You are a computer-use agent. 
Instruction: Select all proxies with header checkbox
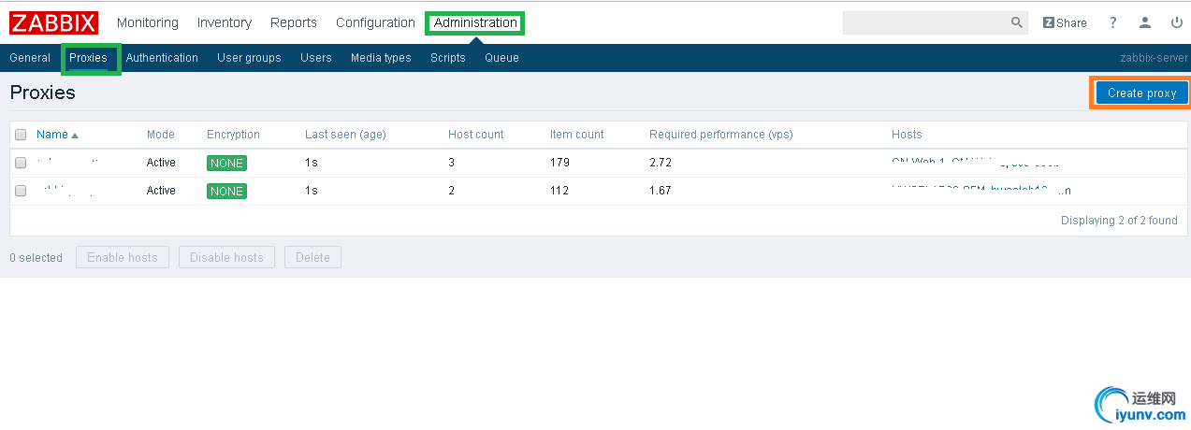click(x=21, y=135)
